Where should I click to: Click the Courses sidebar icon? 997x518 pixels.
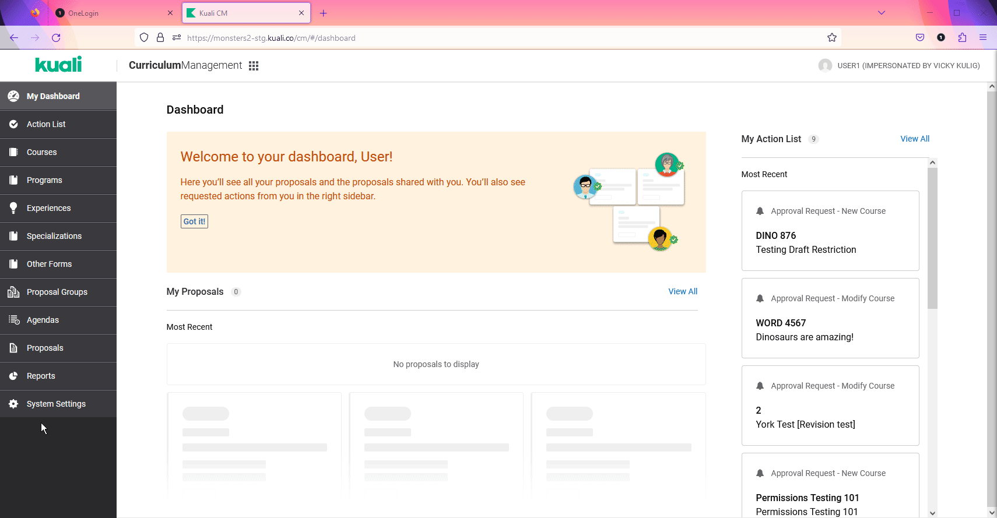[x=13, y=152]
